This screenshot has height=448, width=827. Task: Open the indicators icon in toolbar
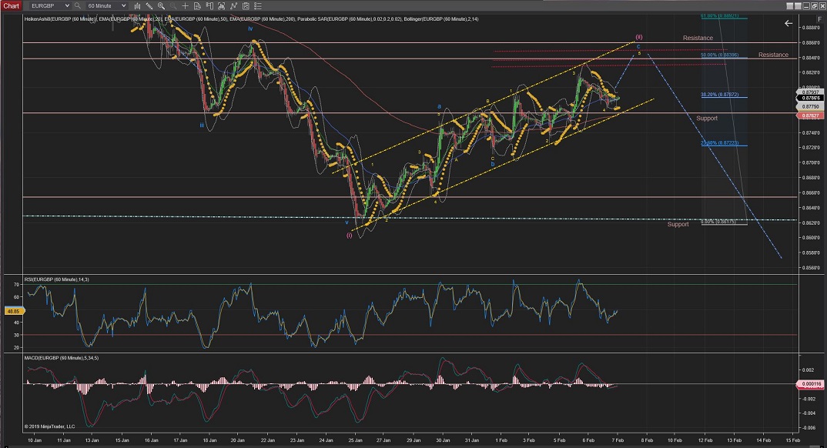[233, 5]
